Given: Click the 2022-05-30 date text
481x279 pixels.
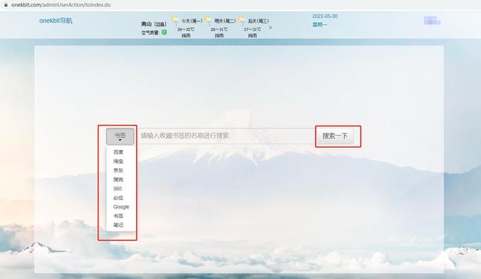Looking at the screenshot, I should 325,17.
